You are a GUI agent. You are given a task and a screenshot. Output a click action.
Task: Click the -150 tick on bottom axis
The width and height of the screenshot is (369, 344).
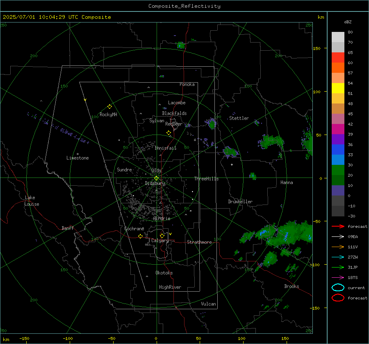coord(24,338)
